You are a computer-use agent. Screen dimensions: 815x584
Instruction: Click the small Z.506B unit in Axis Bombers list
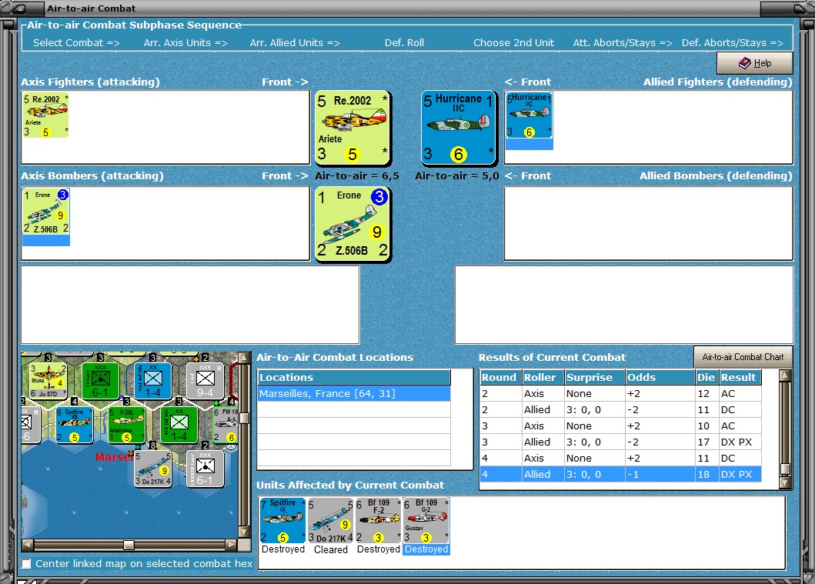[45, 212]
